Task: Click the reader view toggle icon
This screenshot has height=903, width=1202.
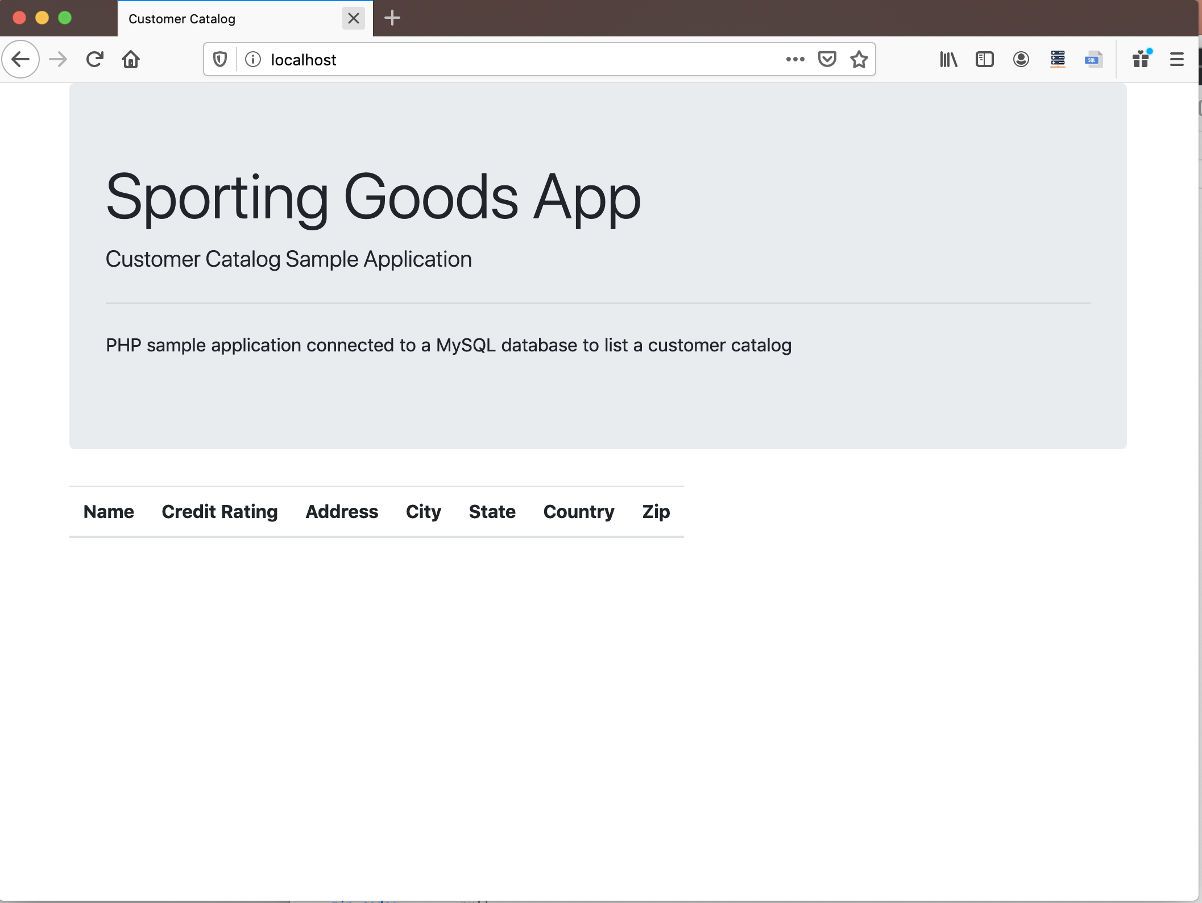Action: coord(985,60)
